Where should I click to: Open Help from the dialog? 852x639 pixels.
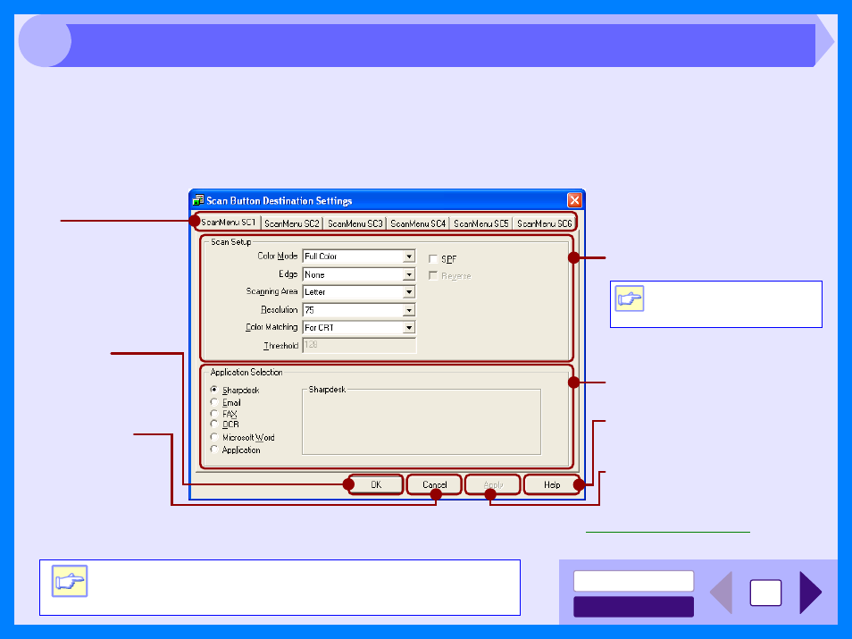(552, 484)
